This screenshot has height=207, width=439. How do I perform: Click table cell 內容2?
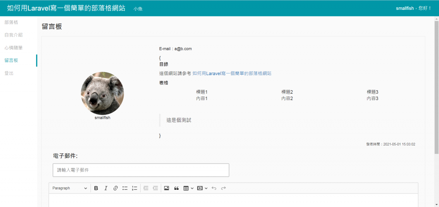pos(287,98)
